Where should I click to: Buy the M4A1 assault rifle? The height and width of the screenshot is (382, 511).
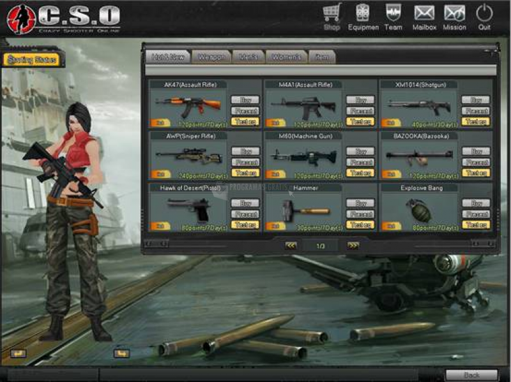[x=360, y=100]
